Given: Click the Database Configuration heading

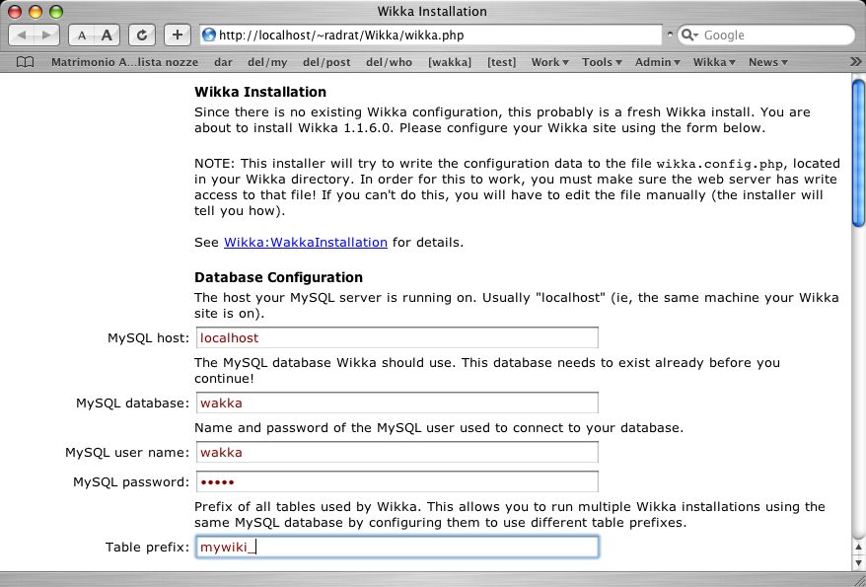Looking at the screenshot, I should tap(278, 277).
